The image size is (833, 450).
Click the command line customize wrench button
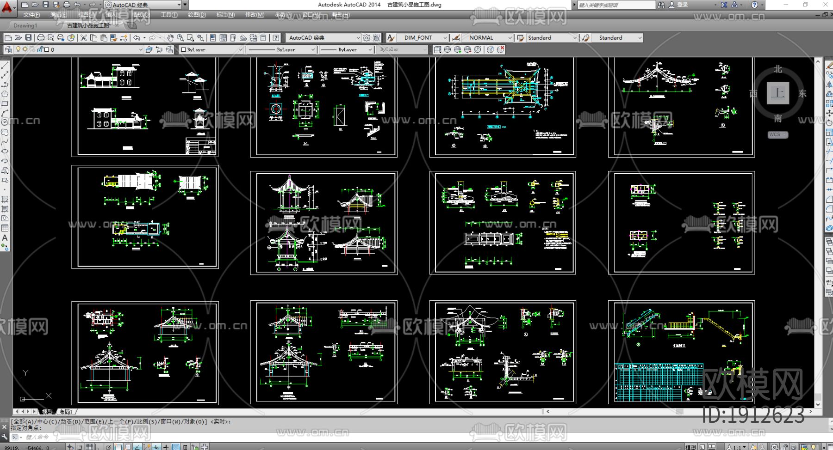click(x=5, y=437)
